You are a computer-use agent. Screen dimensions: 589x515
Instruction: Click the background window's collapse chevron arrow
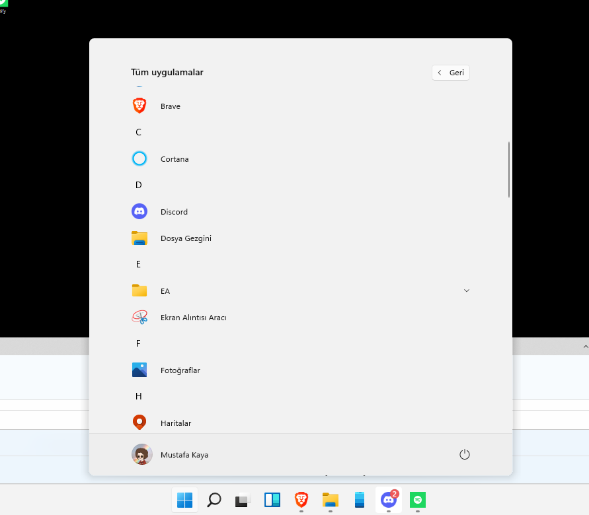pyautogui.click(x=585, y=347)
